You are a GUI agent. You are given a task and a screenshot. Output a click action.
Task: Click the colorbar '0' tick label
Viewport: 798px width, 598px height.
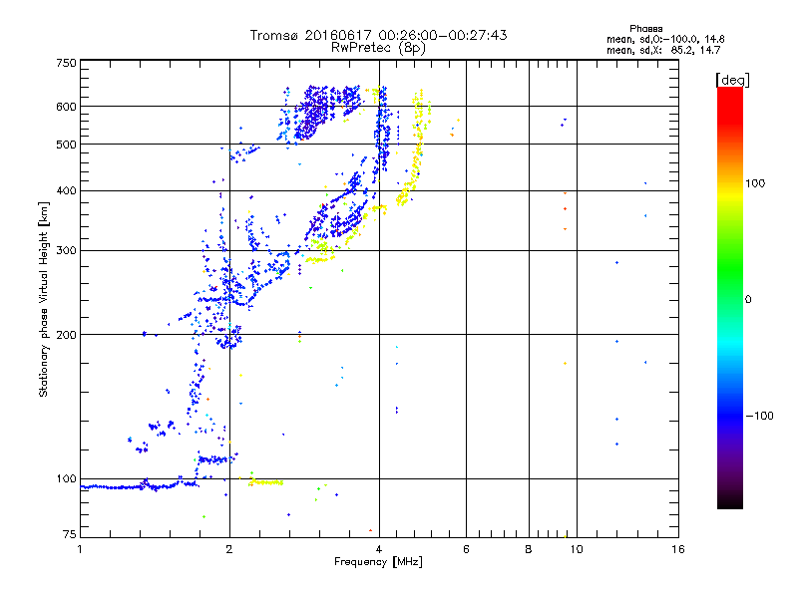[748, 300]
